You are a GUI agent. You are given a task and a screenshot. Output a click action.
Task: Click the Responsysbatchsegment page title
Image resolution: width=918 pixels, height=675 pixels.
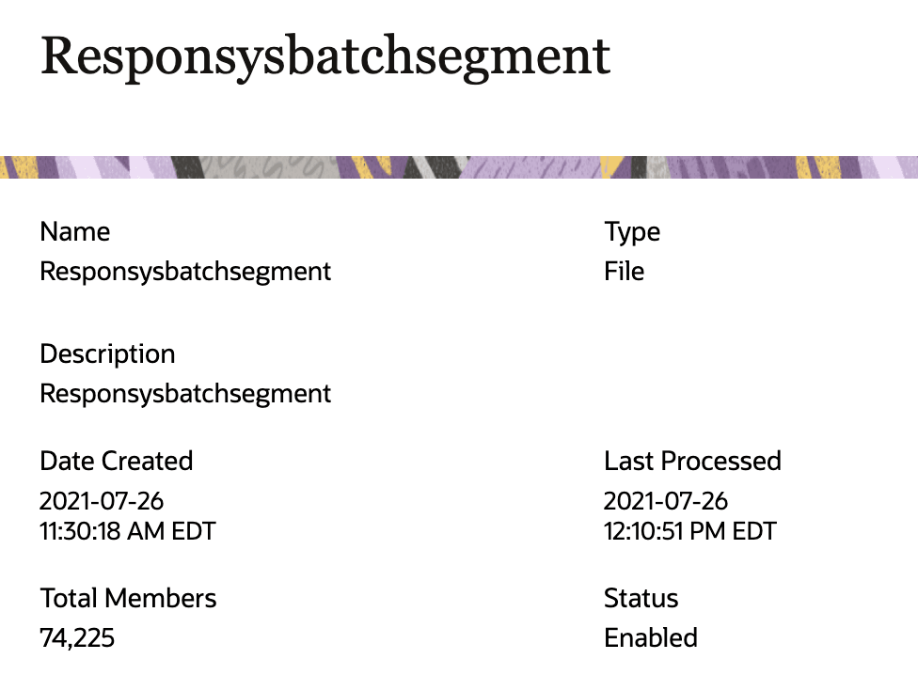point(325,58)
